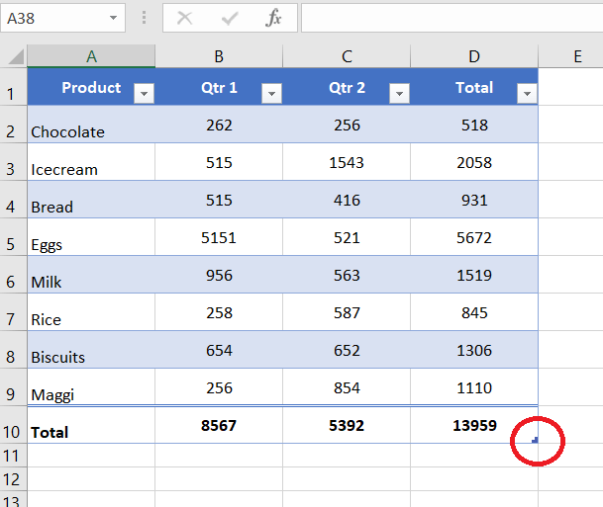
Task: Select column D header
Action: click(474, 56)
